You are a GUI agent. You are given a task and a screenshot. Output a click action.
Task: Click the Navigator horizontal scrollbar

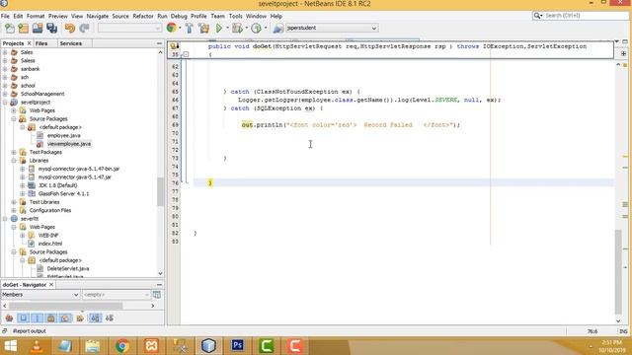66,306
